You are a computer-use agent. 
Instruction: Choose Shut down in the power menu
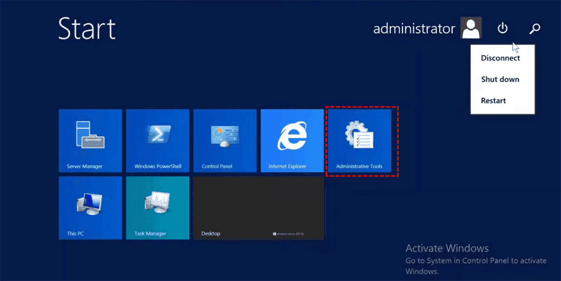(x=500, y=79)
